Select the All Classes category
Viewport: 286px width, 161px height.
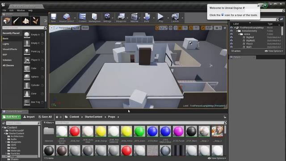pyautogui.click(x=8, y=65)
